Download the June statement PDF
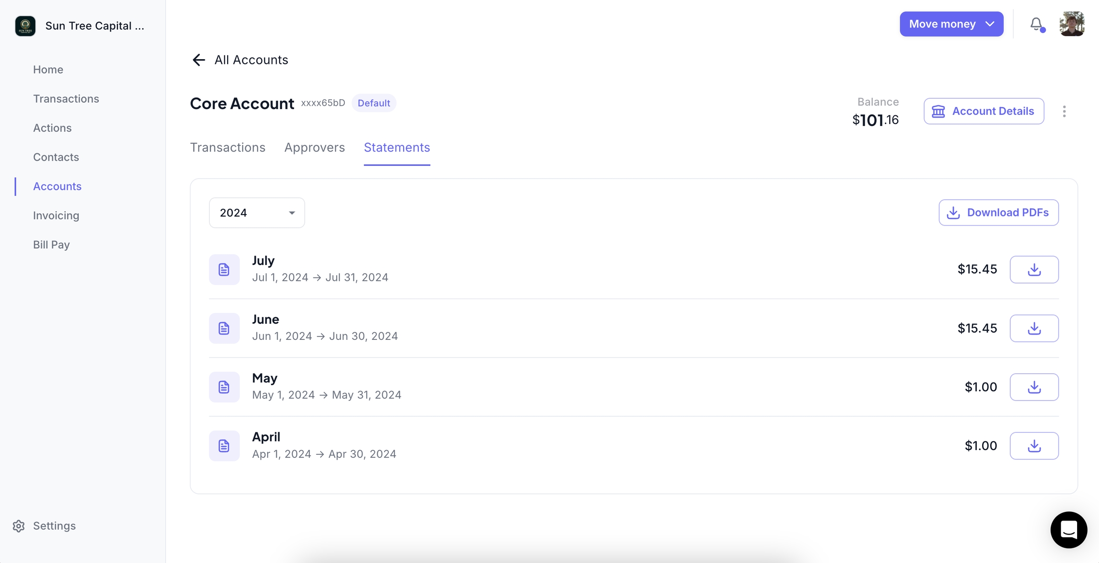The image size is (1099, 563). coord(1034,328)
